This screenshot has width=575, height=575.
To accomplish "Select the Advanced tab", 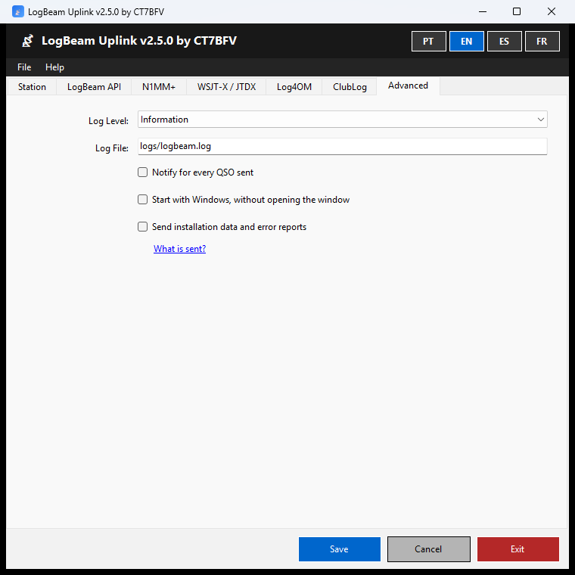I will [x=408, y=85].
